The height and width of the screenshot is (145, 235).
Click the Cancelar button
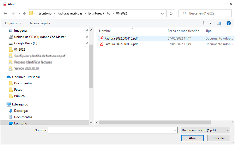point(219,138)
